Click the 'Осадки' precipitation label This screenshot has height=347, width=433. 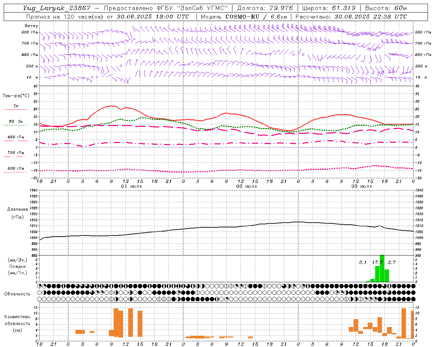point(18,266)
